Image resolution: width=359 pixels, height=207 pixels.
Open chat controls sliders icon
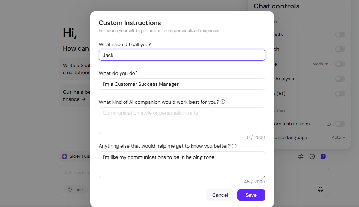(x=301, y=156)
